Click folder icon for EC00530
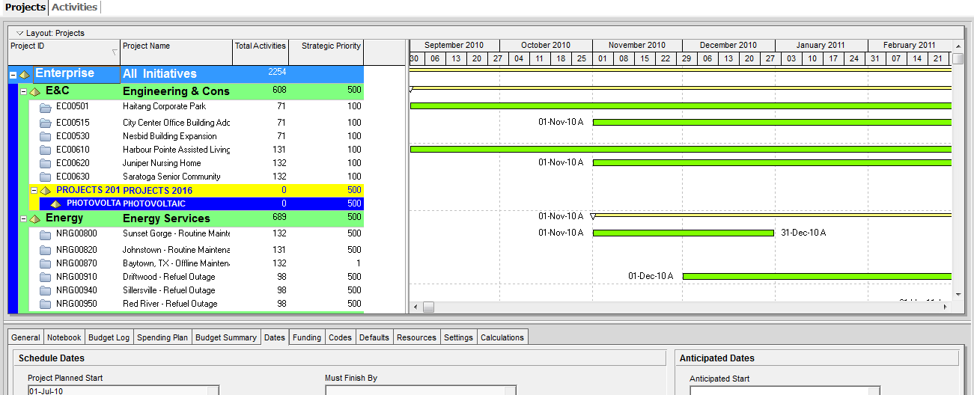Screen dimensions: 974x395 45,136
